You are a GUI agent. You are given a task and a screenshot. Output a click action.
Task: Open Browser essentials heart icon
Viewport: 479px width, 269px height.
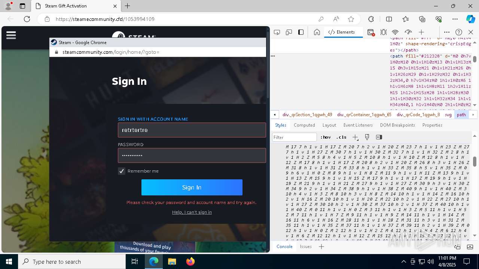coord(439,19)
